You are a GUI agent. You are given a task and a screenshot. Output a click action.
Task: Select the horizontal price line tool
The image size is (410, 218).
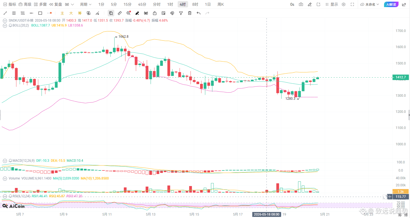coord(31,13)
